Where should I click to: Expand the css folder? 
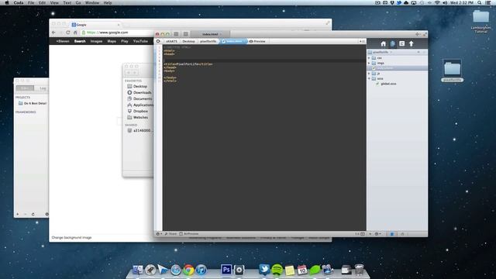pos(369,58)
